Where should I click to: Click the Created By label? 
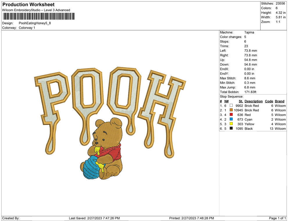pyautogui.click(x=11, y=218)
